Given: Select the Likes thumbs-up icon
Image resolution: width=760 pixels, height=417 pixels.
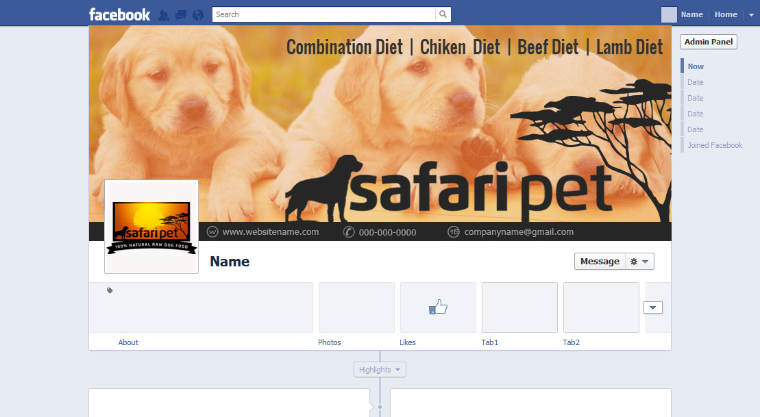Looking at the screenshot, I should (x=438, y=307).
